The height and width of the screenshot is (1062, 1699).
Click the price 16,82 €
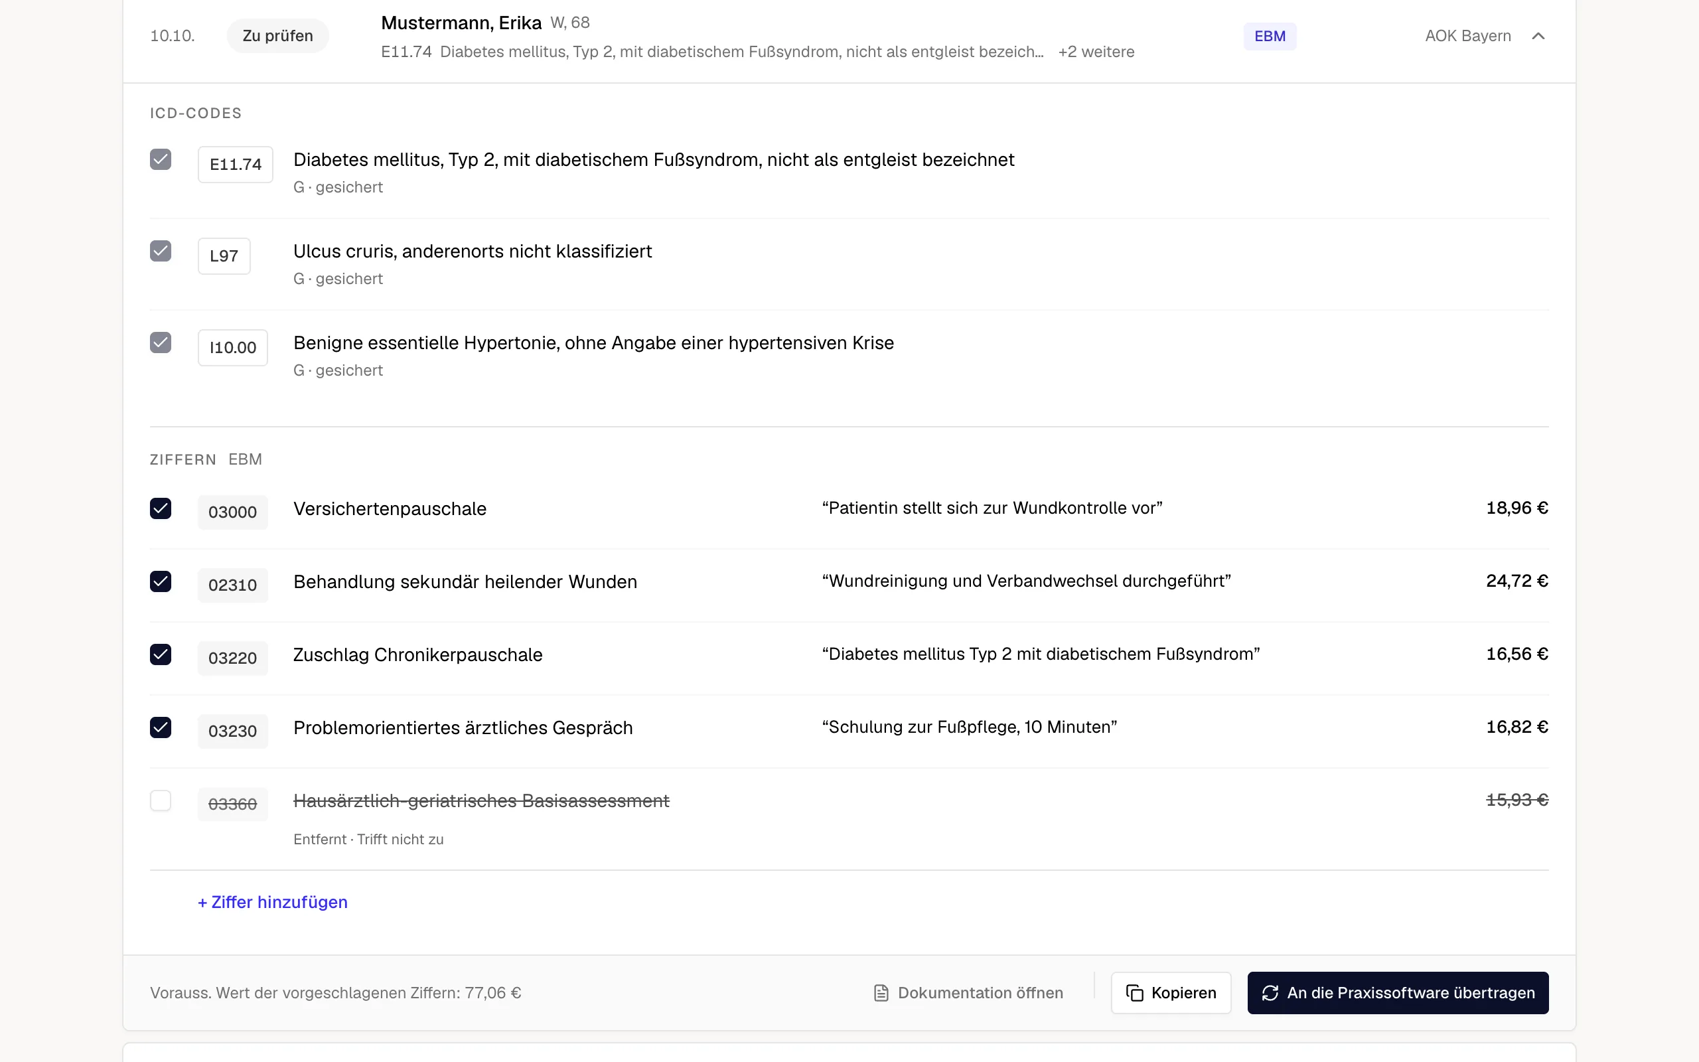(1517, 727)
